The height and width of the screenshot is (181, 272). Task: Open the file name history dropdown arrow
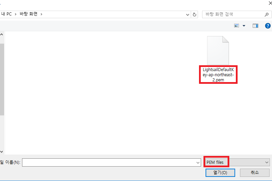tap(198, 162)
